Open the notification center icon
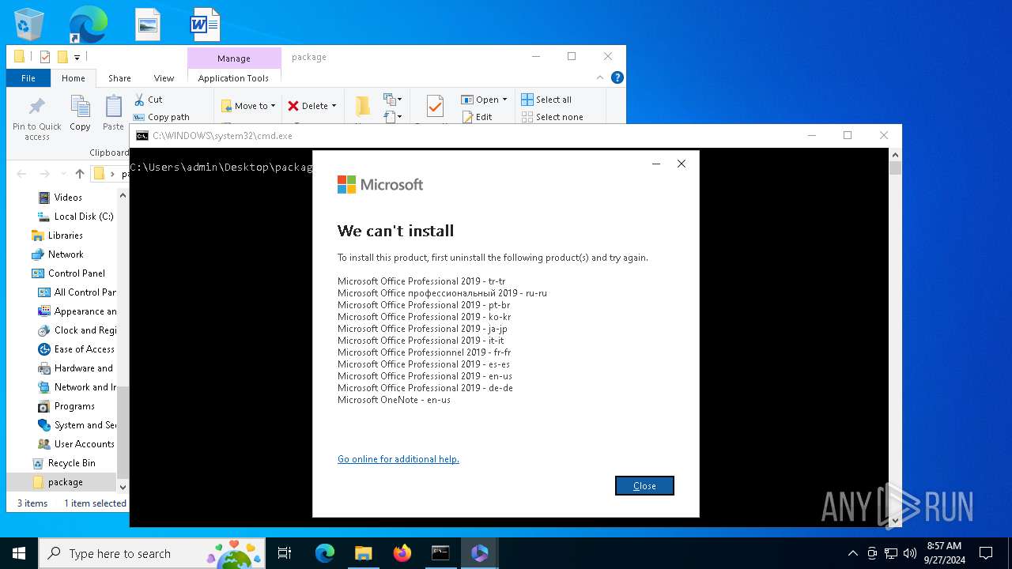The height and width of the screenshot is (569, 1012). 986,553
